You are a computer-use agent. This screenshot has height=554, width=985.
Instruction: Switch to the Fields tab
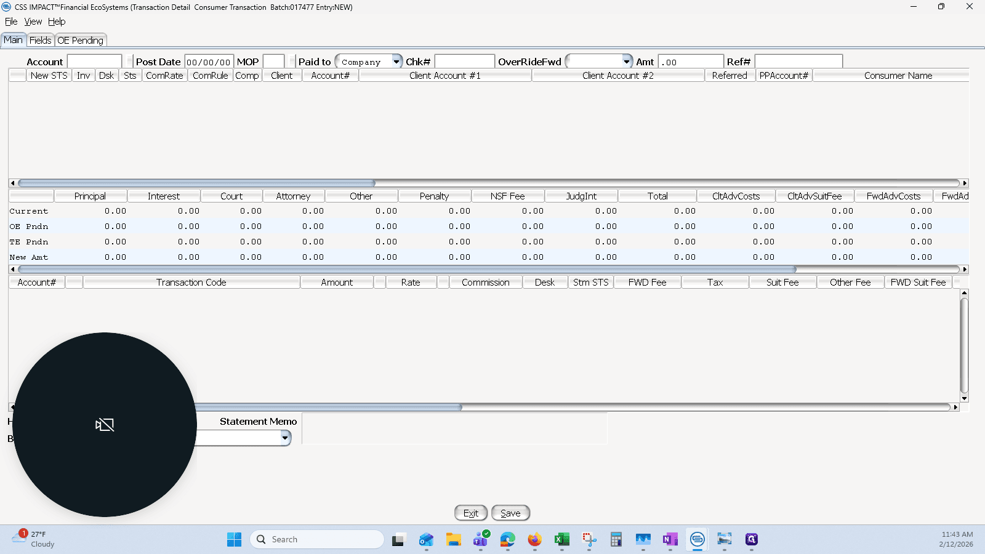point(41,40)
